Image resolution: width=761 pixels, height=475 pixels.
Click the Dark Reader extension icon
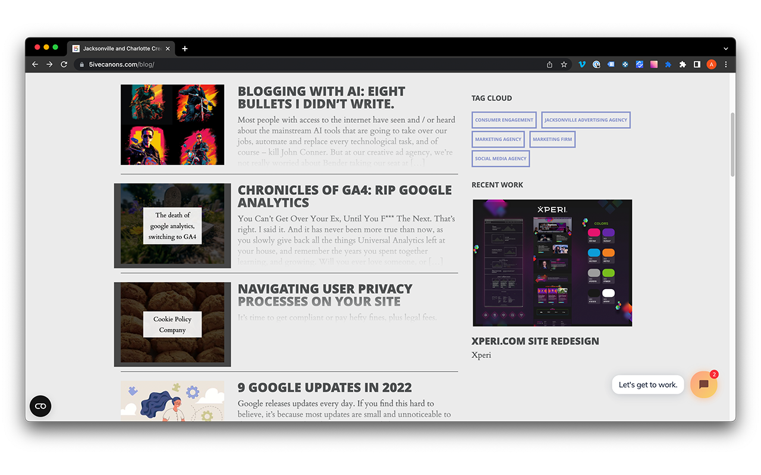tap(625, 64)
